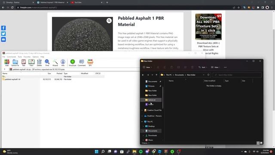Sort Explorer list by Date modified column

(210, 81)
